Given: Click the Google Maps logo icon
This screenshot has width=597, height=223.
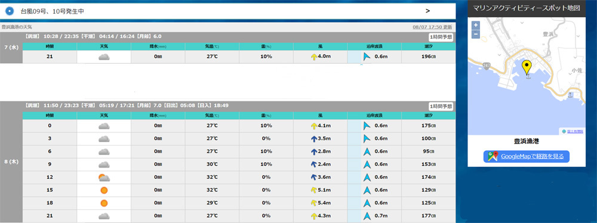Looking at the screenshot, I should tap(493, 156).
